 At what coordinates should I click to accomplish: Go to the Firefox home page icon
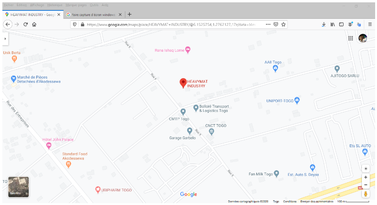(x=34, y=24)
